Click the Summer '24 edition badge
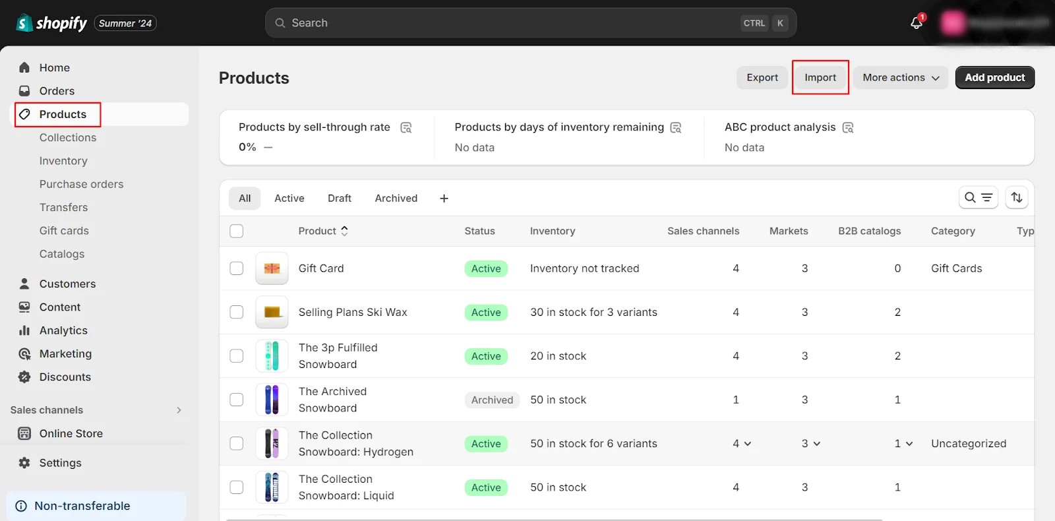The image size is (1055, 521). [125, 23]
